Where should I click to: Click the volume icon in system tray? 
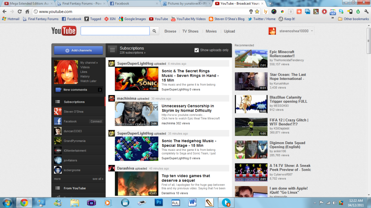pyautogui.click(x=334, y=203)
